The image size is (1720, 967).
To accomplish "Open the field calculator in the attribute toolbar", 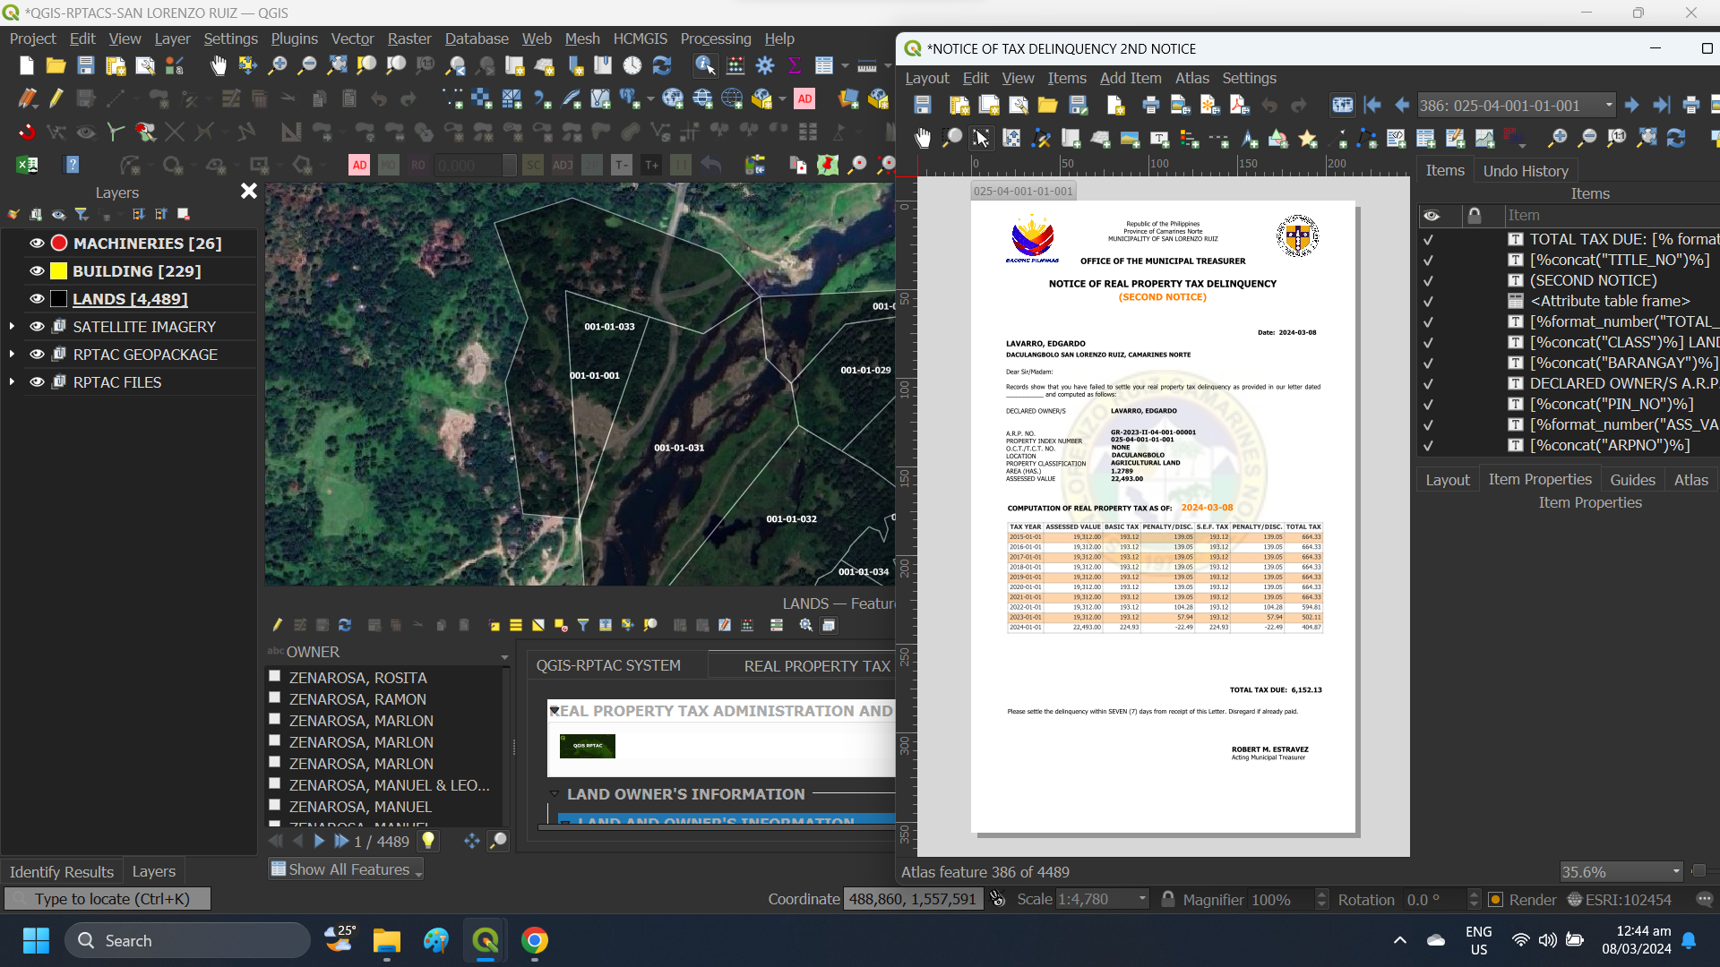I will click(746, 625).
